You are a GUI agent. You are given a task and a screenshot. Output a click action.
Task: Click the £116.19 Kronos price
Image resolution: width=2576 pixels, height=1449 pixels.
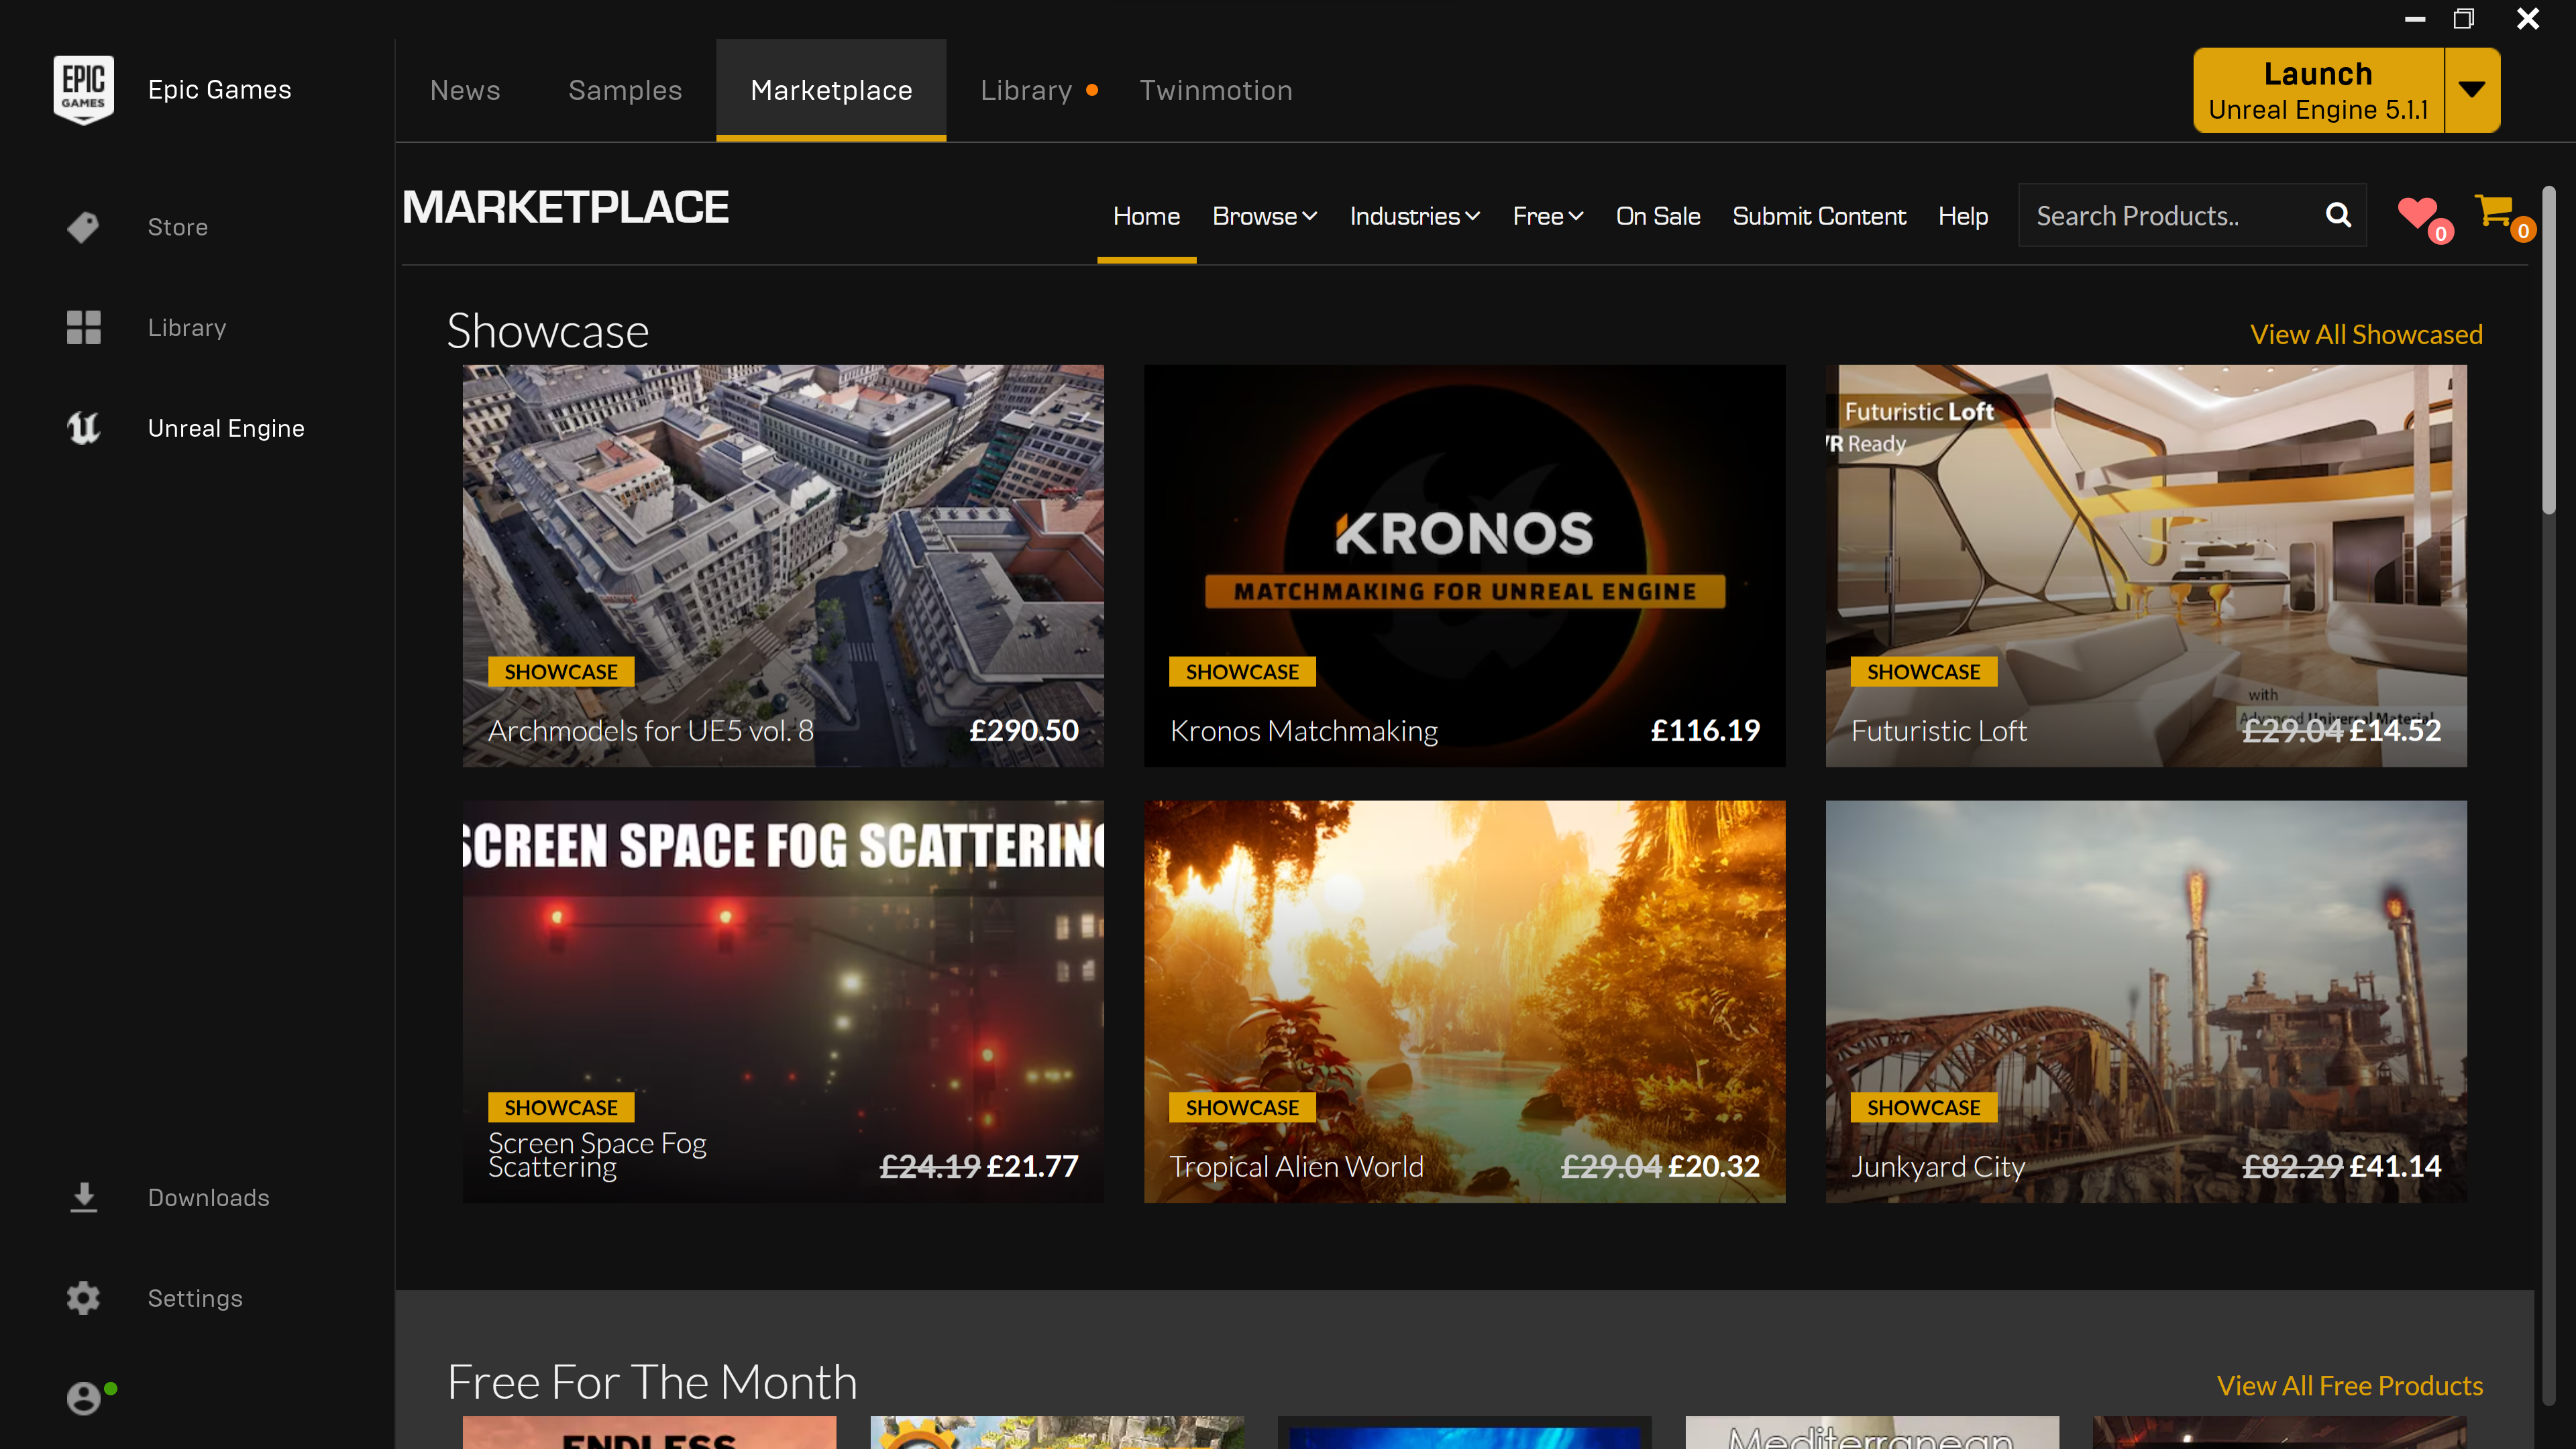[1705, 730]
